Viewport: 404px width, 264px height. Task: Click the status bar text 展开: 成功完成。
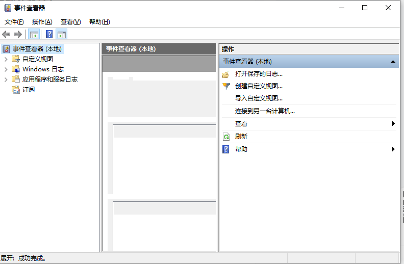23,258
